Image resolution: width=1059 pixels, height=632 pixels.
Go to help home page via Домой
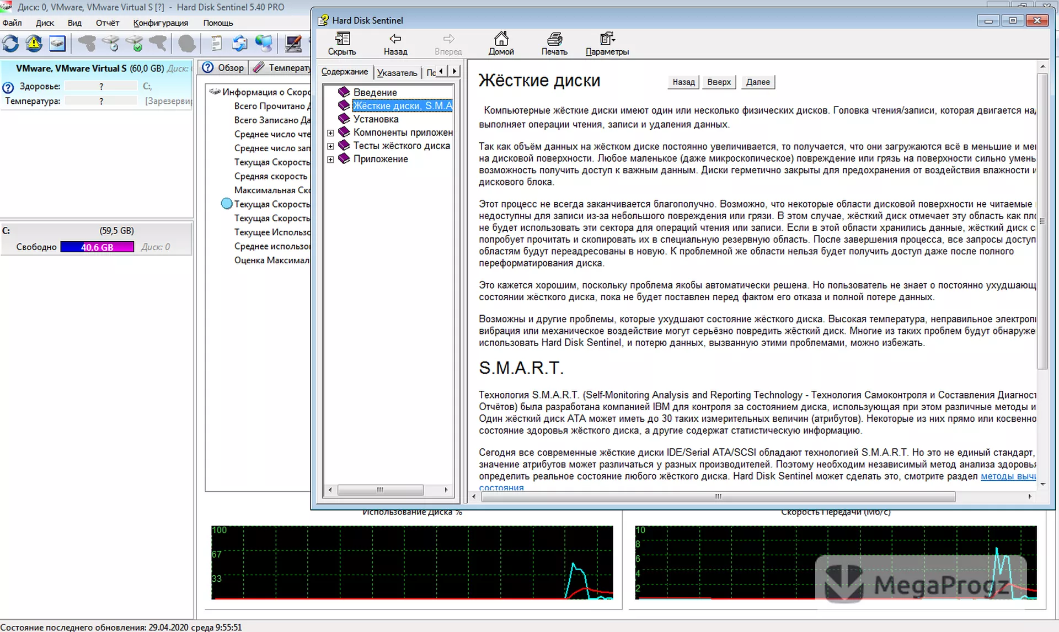click(501, 44)
